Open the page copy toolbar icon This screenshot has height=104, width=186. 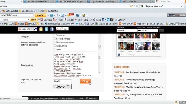pos(57,15)
